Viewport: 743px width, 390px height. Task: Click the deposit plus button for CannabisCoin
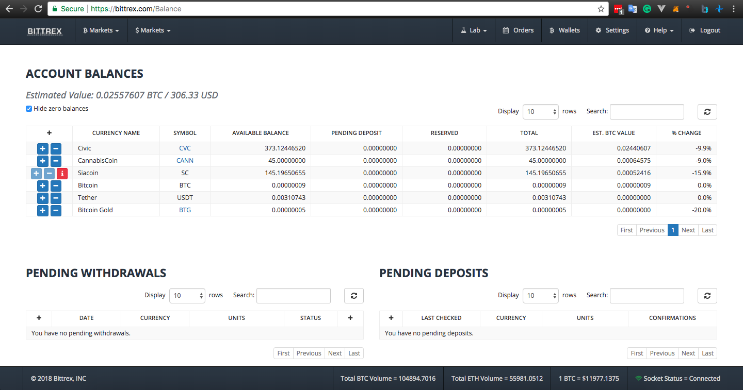[x=42, y=161]
